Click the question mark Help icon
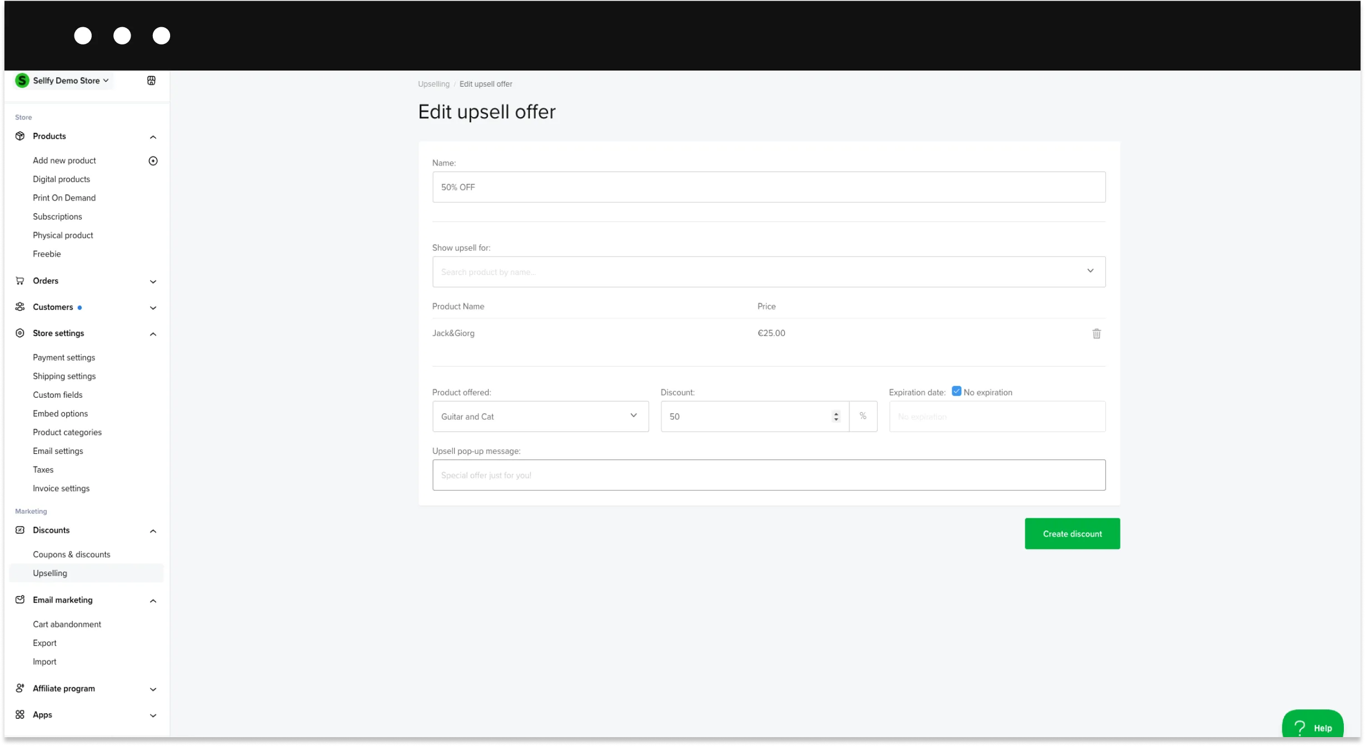This screenshot has width=1365, height=746. point(1300,728)
